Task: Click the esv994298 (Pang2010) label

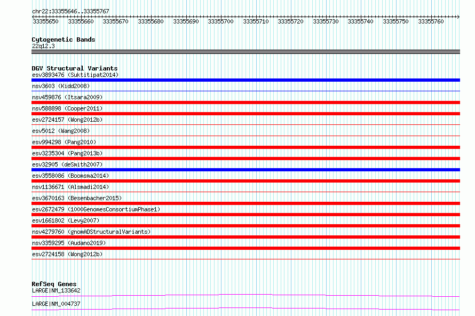Action: (64, 142)
